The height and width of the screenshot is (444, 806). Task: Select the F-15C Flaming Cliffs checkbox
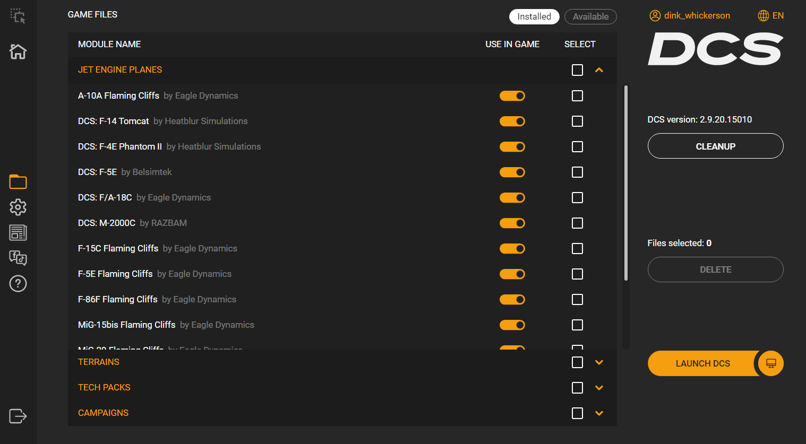577,248
